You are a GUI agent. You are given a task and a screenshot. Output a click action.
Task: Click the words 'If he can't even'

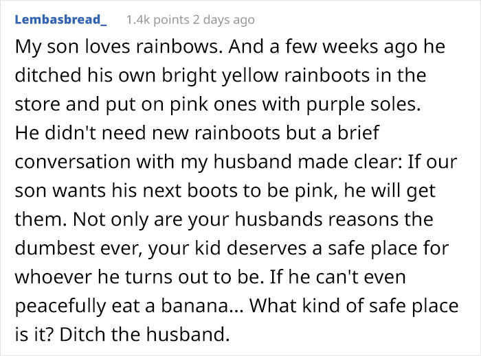click(338, 276)
